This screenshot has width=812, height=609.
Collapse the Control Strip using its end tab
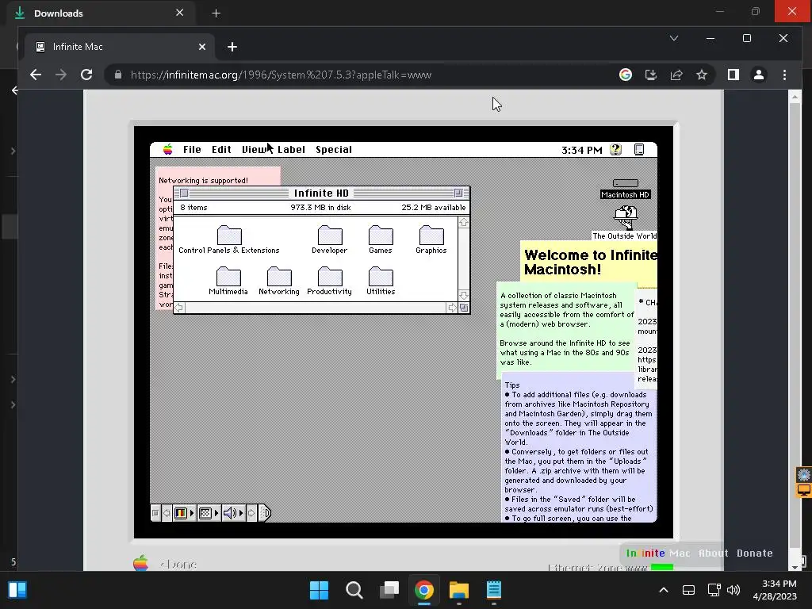point(265,513)
